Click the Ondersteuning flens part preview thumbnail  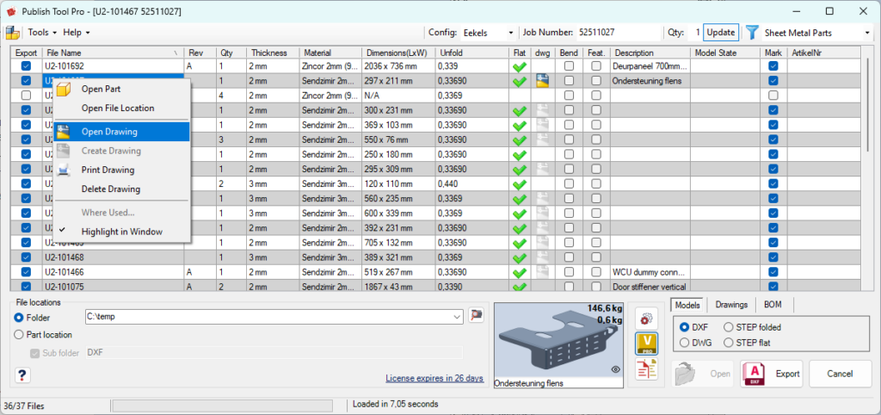[x=559, y=344]
